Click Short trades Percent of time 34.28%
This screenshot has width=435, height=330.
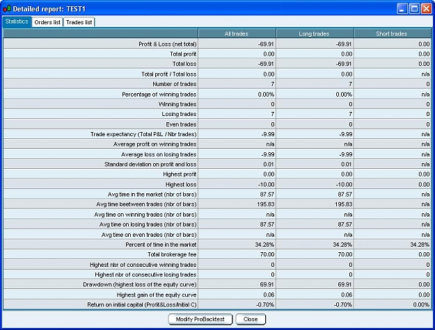420,245
